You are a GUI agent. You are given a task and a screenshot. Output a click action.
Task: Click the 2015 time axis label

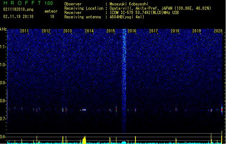(x=111, y=31)
